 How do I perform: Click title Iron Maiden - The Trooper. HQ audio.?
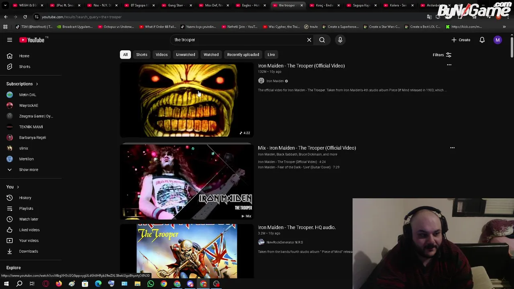coord(297,228)
